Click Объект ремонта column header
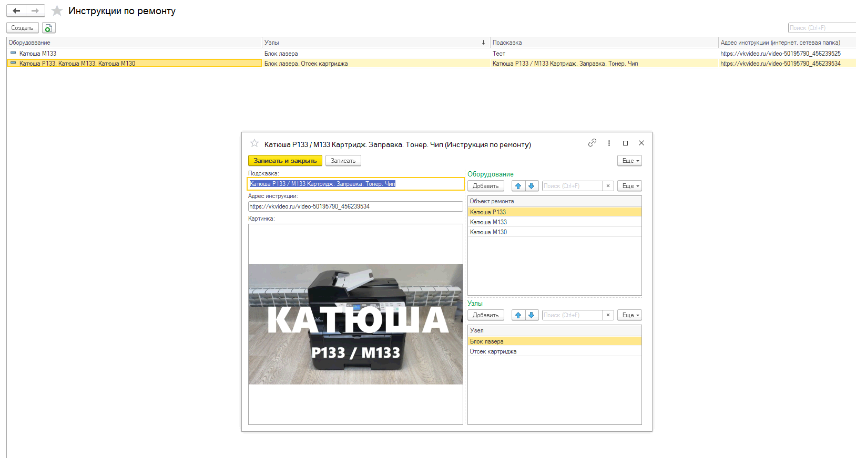 (555, 201)
